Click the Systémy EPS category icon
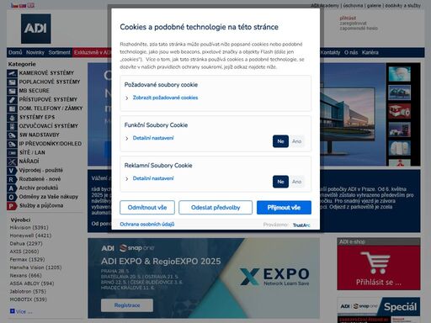The height and width of the screenshot is (323, 431). [12, 118]
